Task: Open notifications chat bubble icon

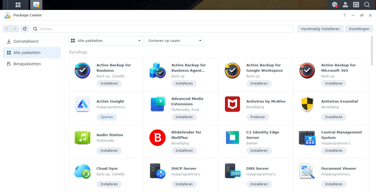Action: [x=335, y=5]
